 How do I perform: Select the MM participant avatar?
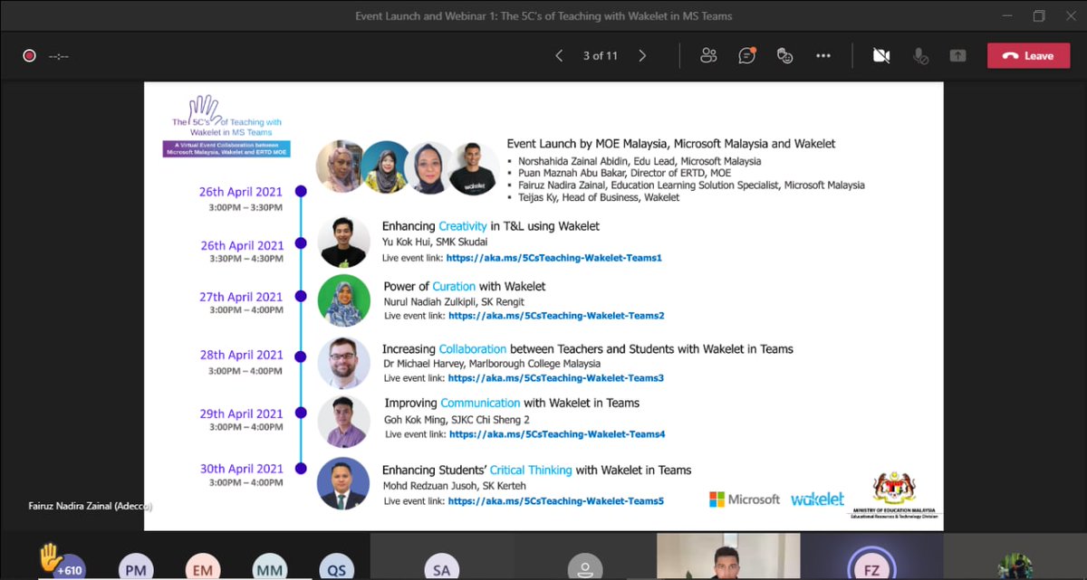pyautogui.click(x=269, y=569)
